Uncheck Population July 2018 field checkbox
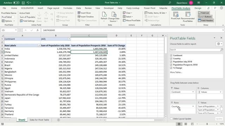The image size is (225, 126). (x=171, y=62)
